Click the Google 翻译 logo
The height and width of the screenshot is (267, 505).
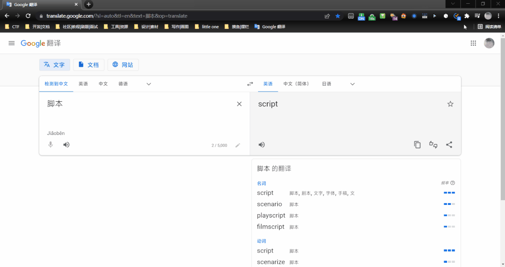[x=41, y=43]
